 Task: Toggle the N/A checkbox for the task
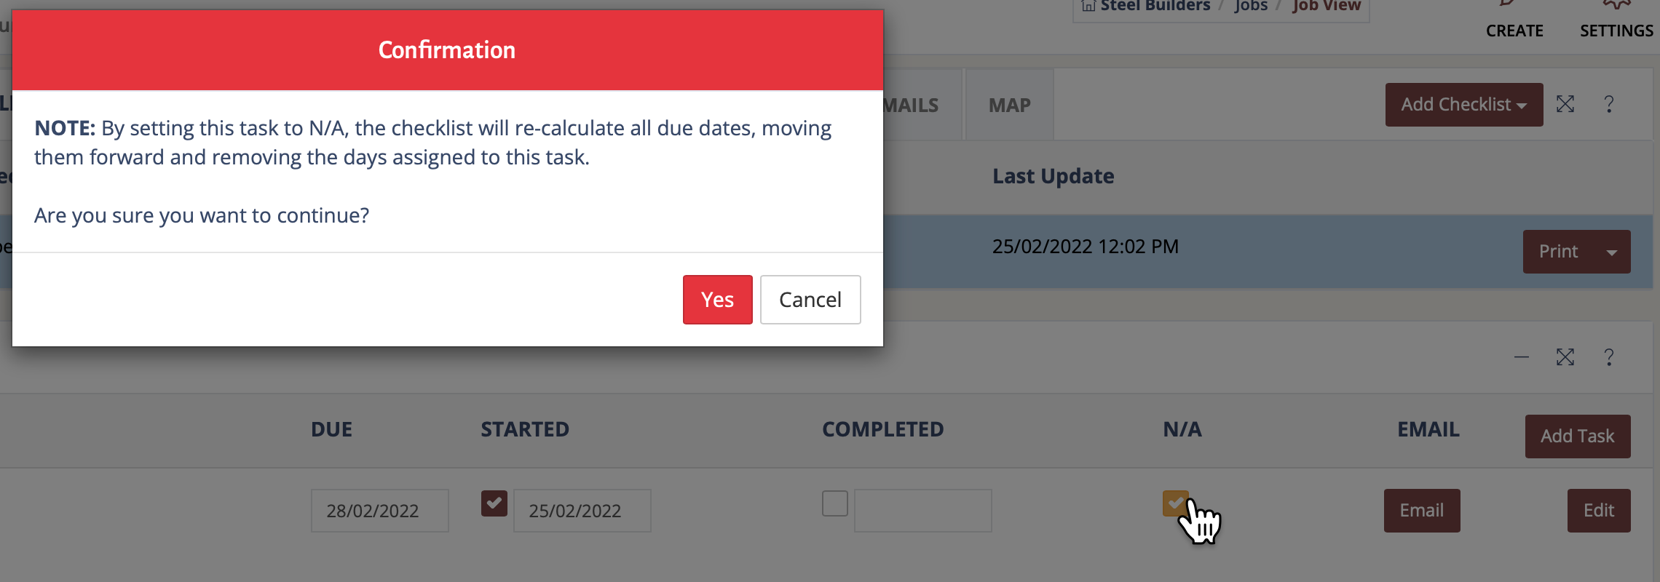[x=1175, y=503]
